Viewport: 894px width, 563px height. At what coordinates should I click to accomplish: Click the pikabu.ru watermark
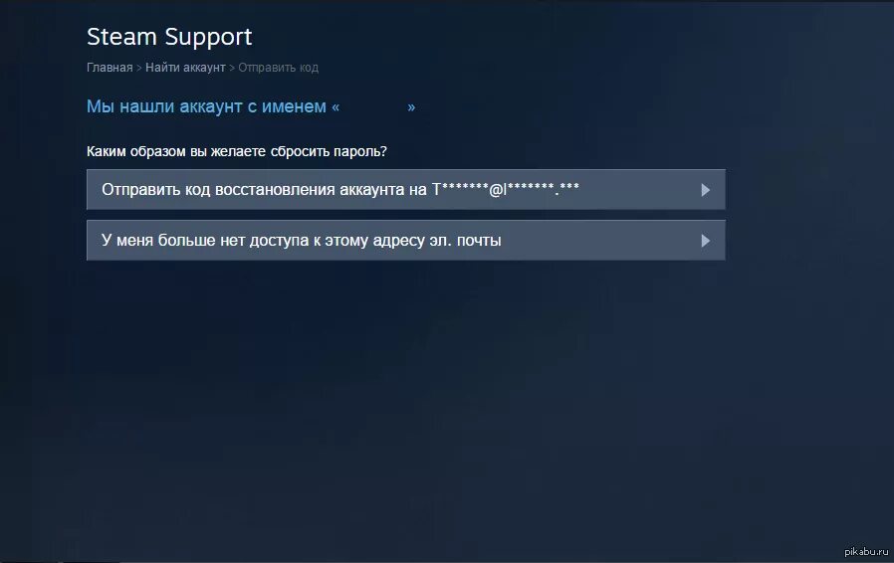866,551
